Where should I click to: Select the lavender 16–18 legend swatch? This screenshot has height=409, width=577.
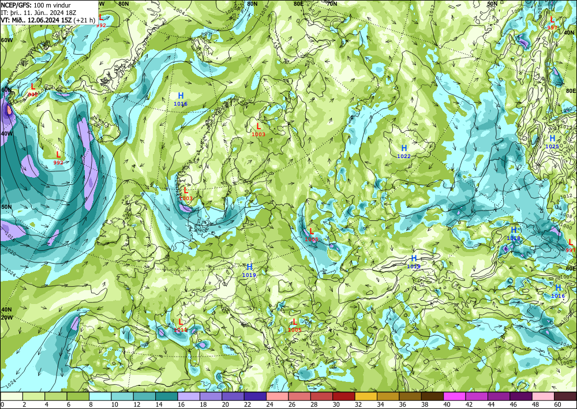(189, 396)
